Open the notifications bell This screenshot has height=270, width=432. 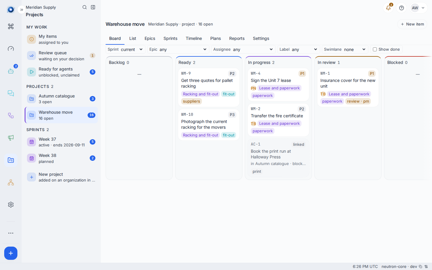[x=388, y=8]
